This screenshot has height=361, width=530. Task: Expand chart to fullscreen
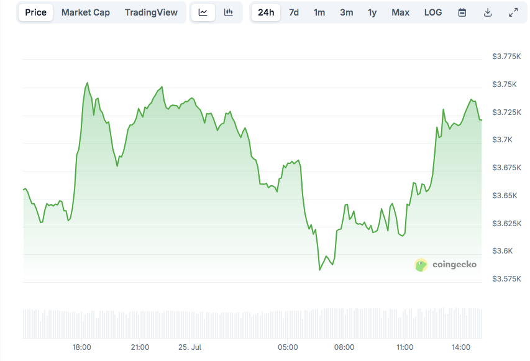(513, 12)
